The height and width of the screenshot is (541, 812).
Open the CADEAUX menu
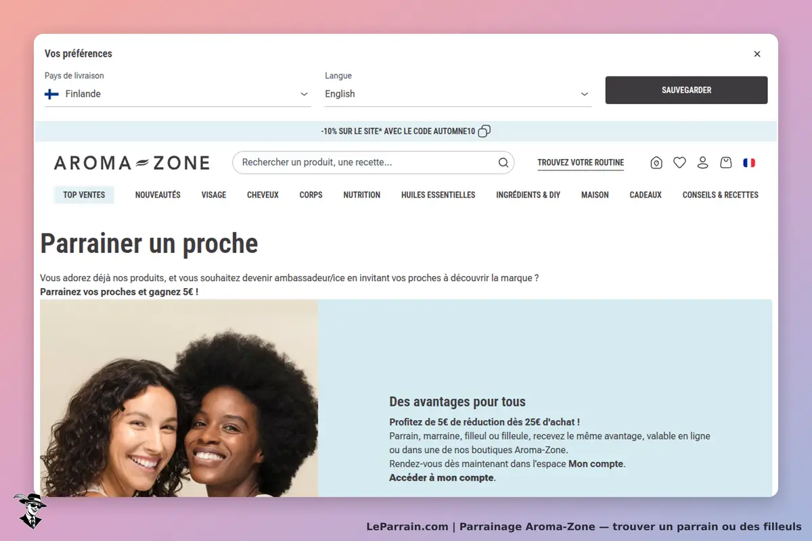pos(646,195)
